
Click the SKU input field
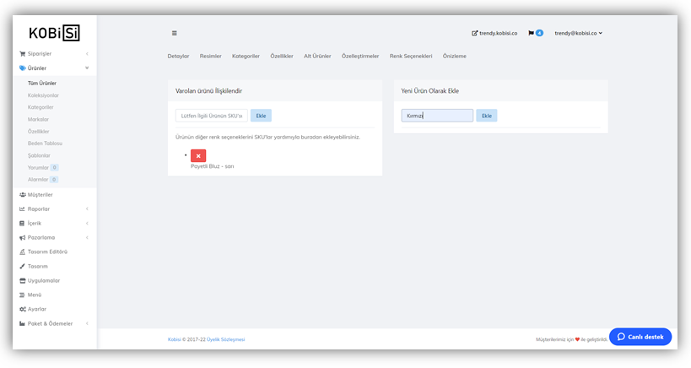click(211, 116)
